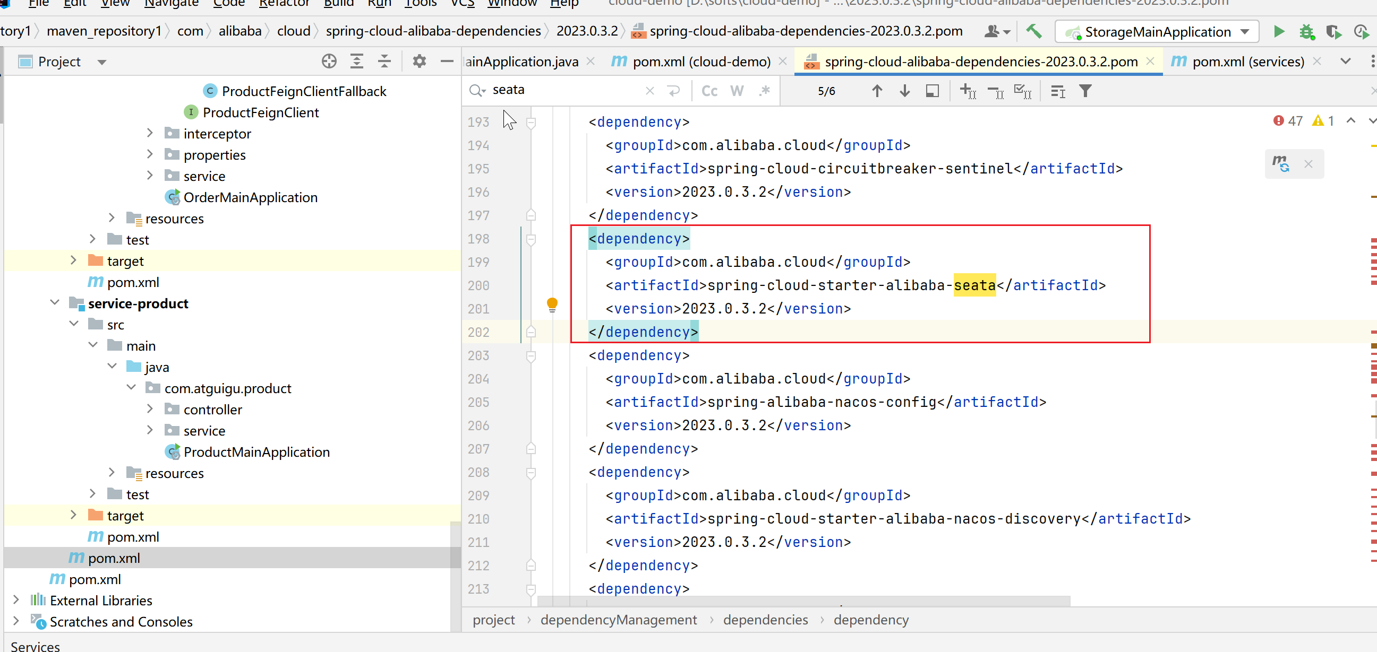The height and width of the screenshot is (652, 1377).
Task: Collapse the service-product module
Action: pyautogui.click(x=55, y=302)
